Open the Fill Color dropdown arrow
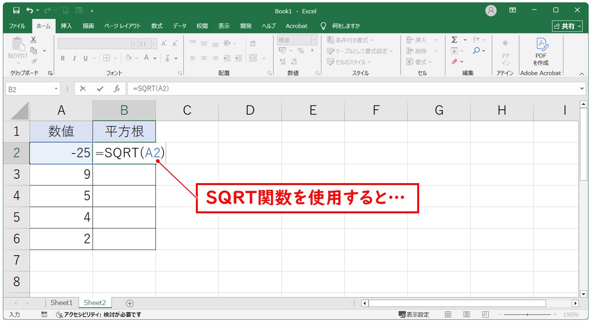 pyautogui.click(x=136, y=58)
